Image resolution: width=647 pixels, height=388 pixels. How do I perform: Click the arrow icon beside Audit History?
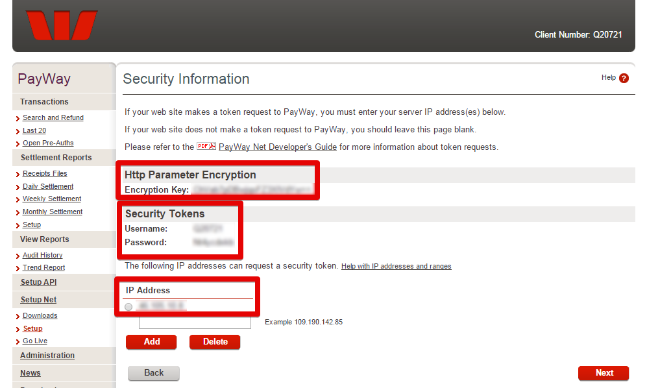18,256
